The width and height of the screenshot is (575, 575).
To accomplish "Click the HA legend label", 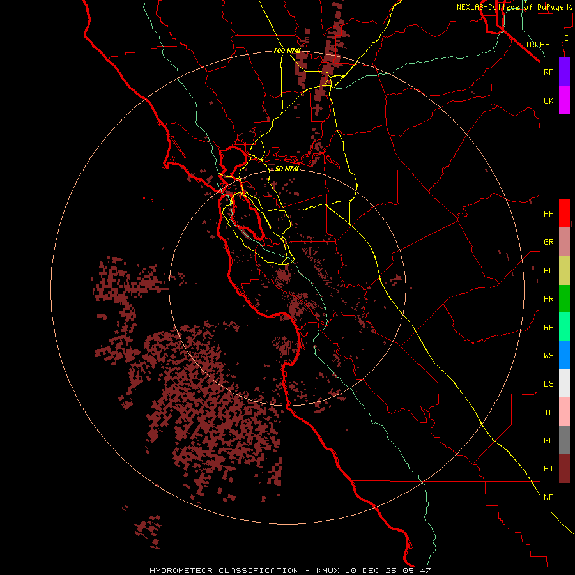I will (548, 213).
